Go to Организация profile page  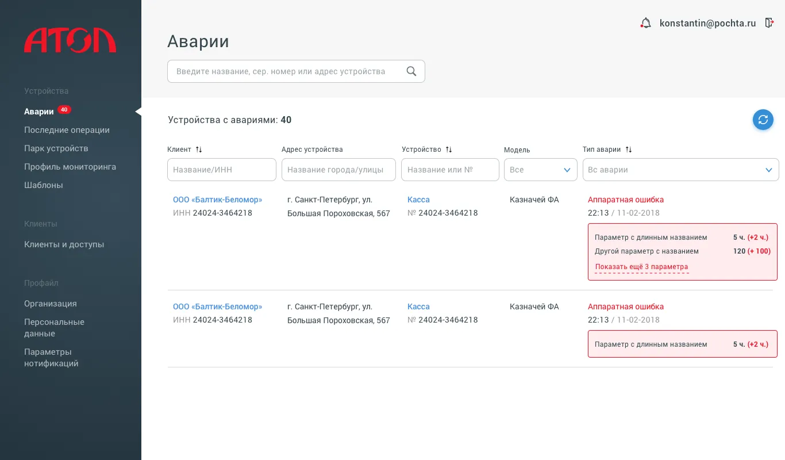click(x=51, y=304)
